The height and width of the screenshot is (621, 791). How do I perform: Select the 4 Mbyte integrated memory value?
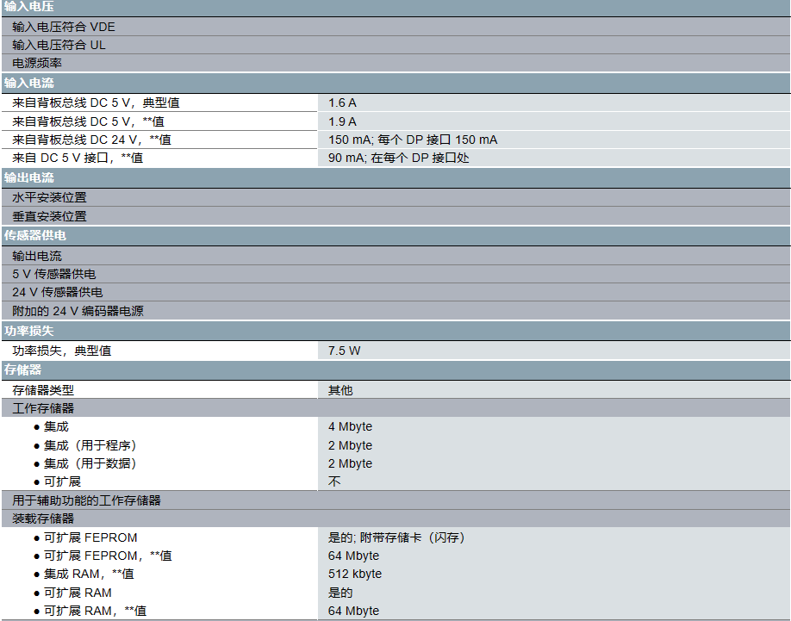point(350,426)
